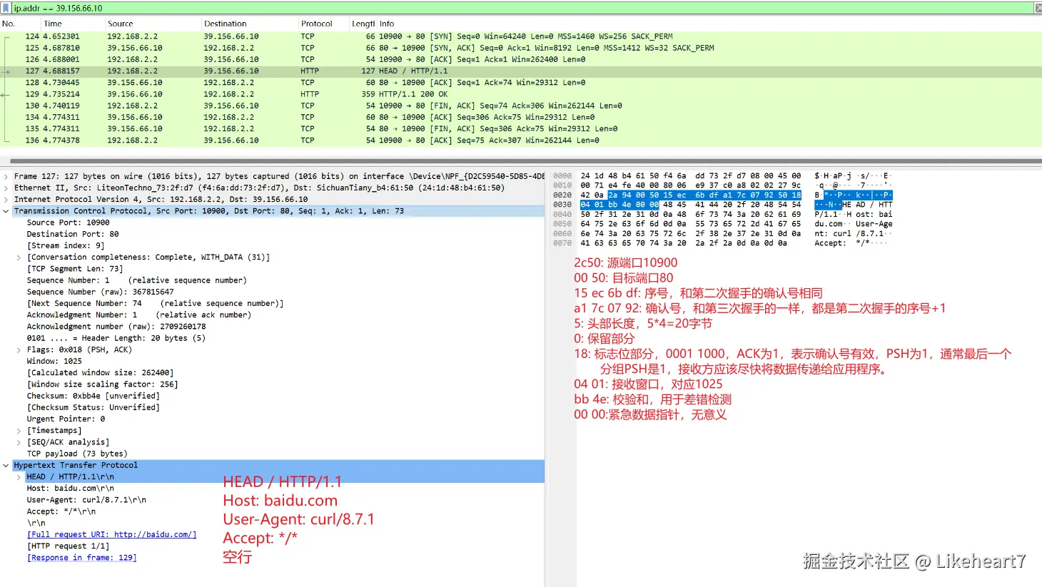Image resolution: width=1042 pixels, height=587 pixels.
Task: Expand the [Timestamps] node
Action: click(x=19, y=431)
